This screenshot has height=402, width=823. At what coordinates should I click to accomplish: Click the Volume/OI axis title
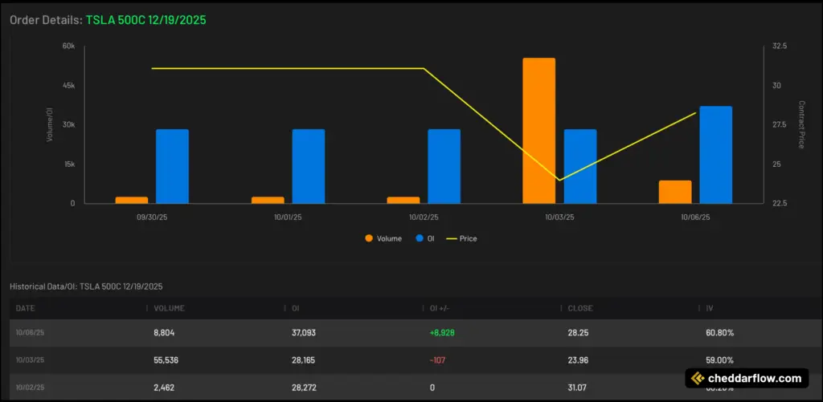tap(51, 124)
